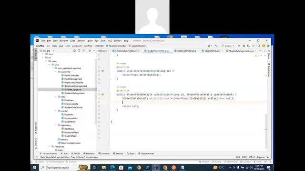
Task: Open the Project view selector dropdown
Action: [47, 51]
